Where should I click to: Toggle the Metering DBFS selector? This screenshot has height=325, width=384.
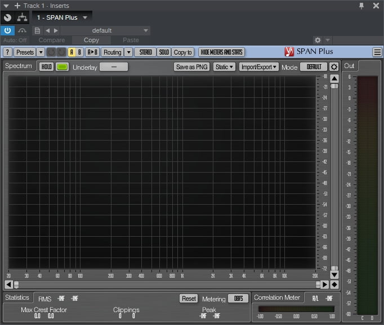pyautogui.click(x=238, y=299)
